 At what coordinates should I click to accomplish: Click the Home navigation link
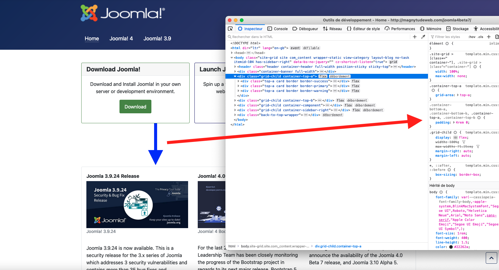point(92,39)
